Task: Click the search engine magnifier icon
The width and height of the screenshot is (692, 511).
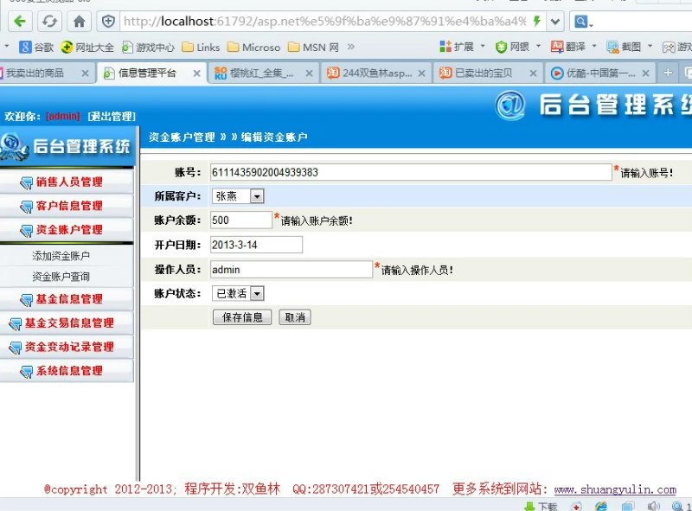Action: pos(580,21)
